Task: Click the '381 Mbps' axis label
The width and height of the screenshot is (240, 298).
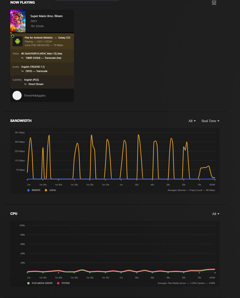Action: (x=20, y=133)
